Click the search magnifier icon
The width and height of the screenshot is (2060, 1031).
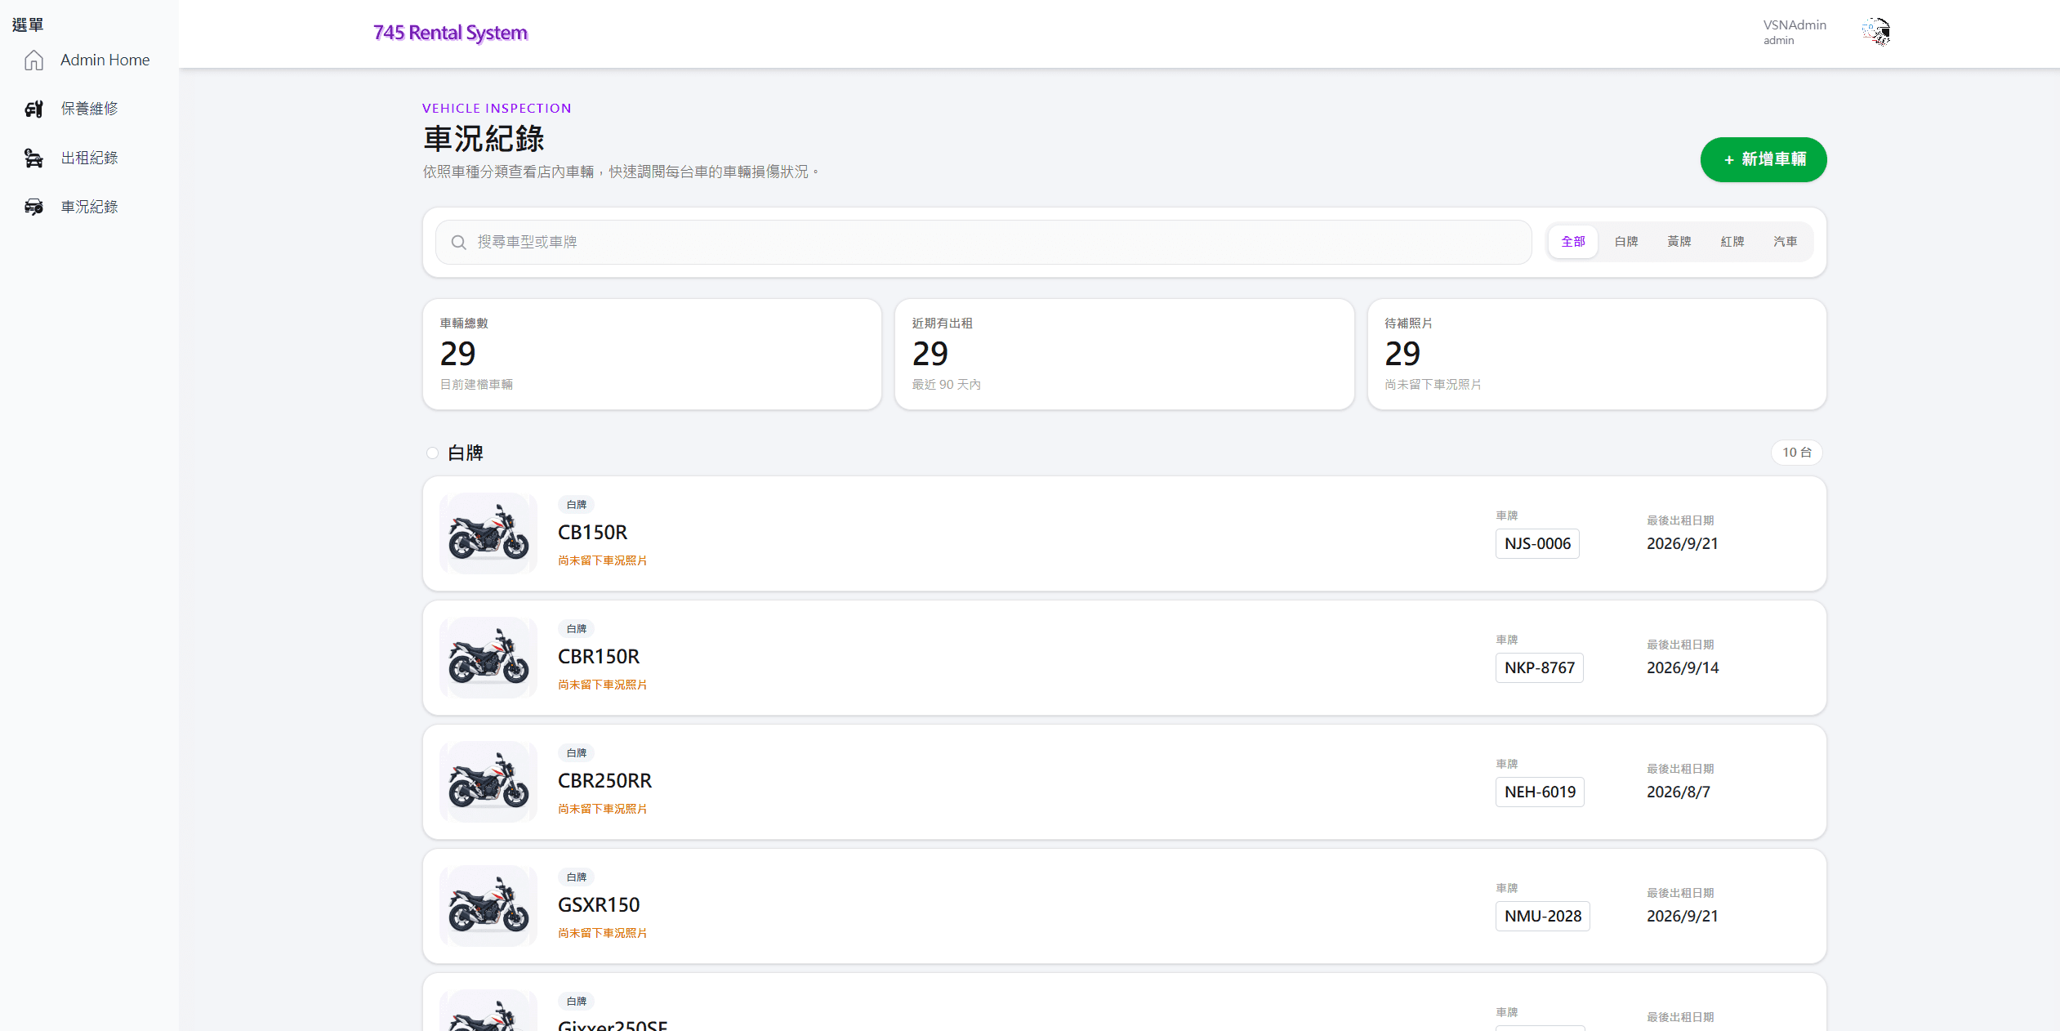pyautogui.click(x=459, y=243)
